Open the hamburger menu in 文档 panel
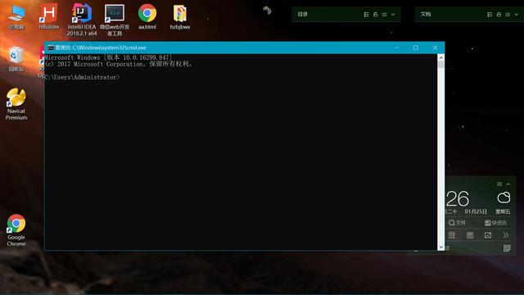The height and width of the screenshot is (295, 524). (508, 15)
